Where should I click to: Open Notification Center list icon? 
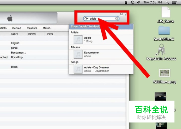click(x=174, y=2)
